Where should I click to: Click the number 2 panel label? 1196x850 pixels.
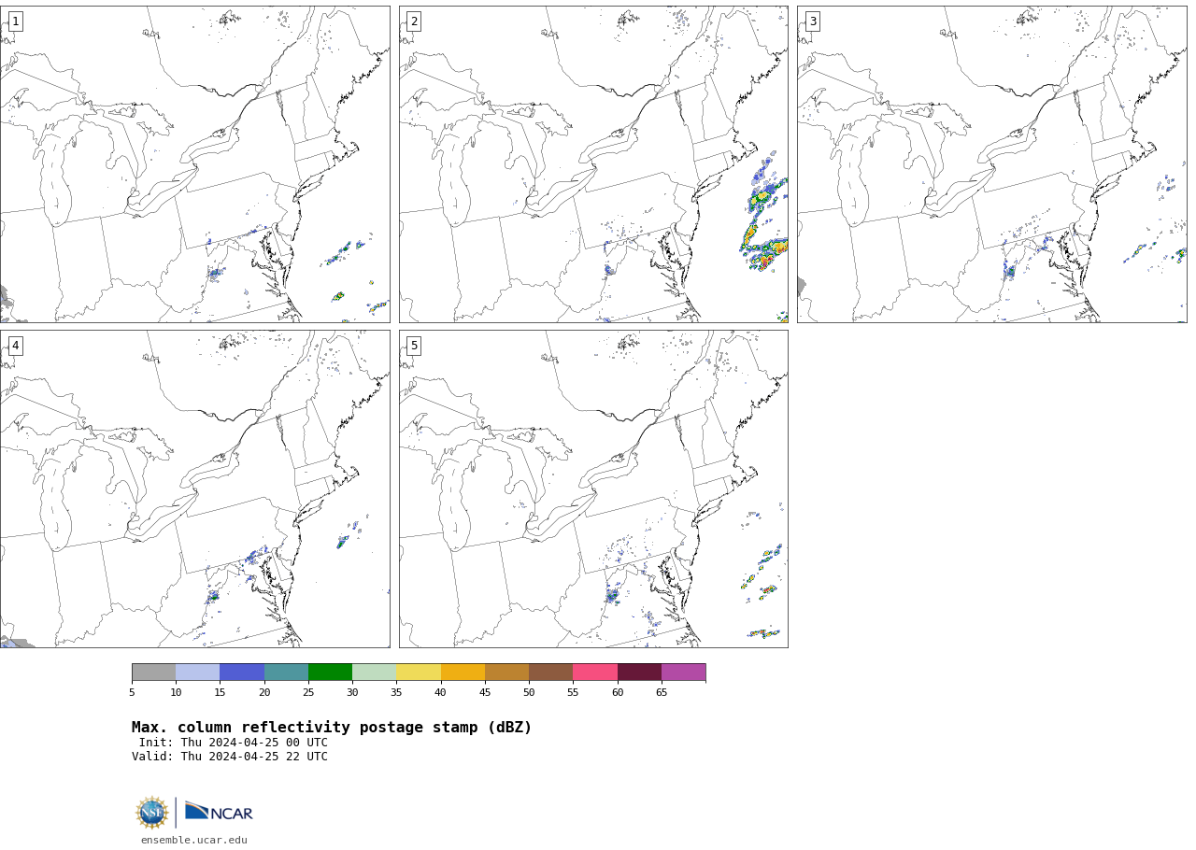click(414, 21)
